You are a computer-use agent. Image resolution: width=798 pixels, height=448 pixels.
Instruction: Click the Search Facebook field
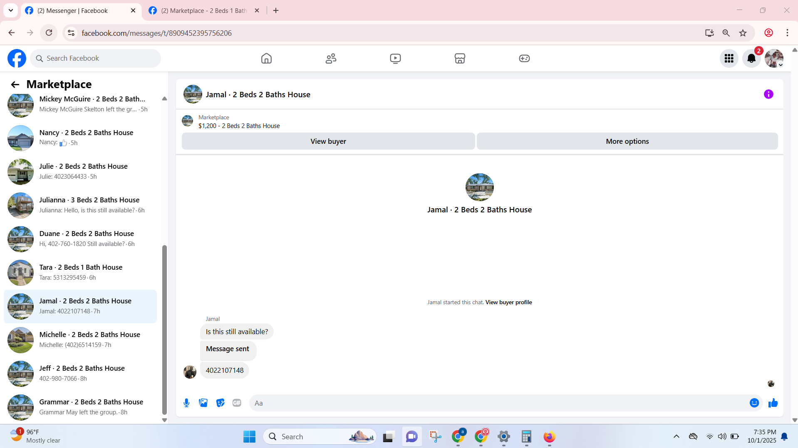95,59
